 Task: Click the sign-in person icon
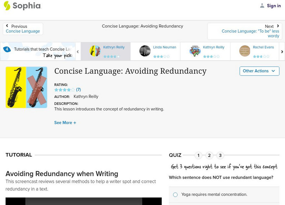tap(262, 5)
